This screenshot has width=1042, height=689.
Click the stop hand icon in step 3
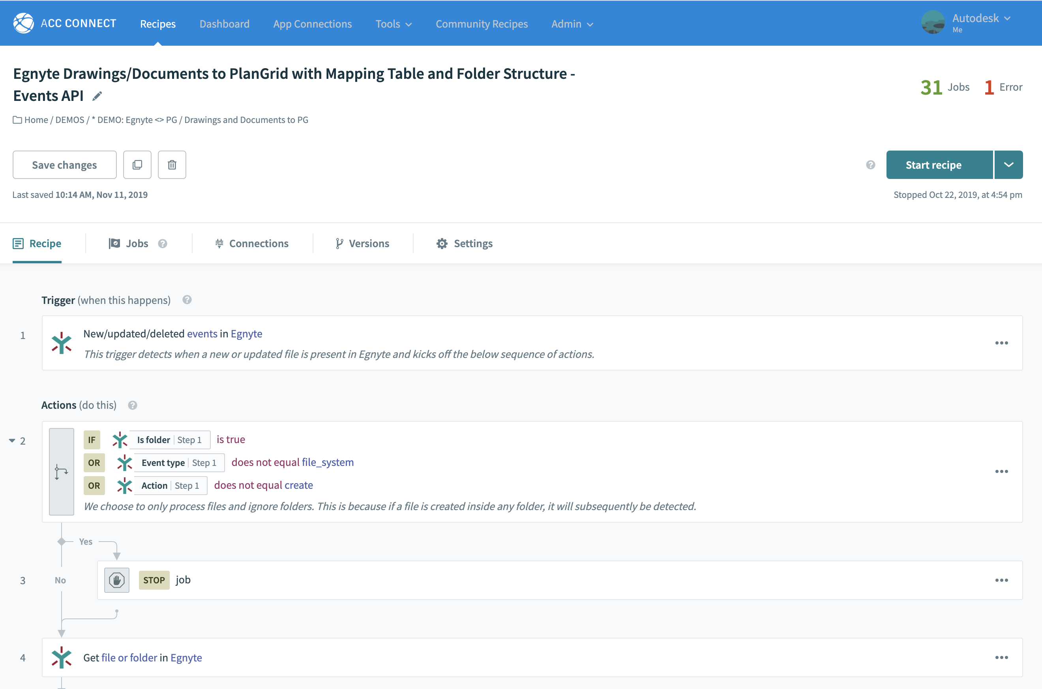(x=116, y=580)
